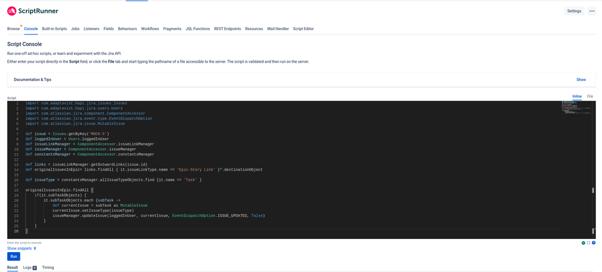Switch to the File script mode tab
The width and height of the screenshot is (602, 272).
pos(590,96)
